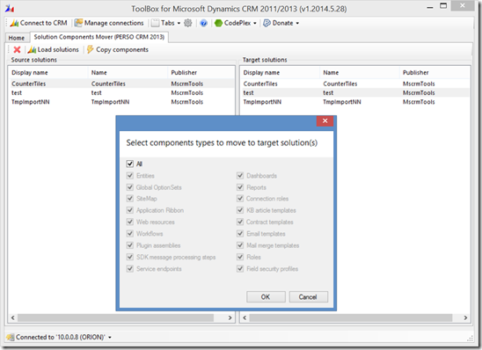Open the settings gear icon

[x=188, y=23]
